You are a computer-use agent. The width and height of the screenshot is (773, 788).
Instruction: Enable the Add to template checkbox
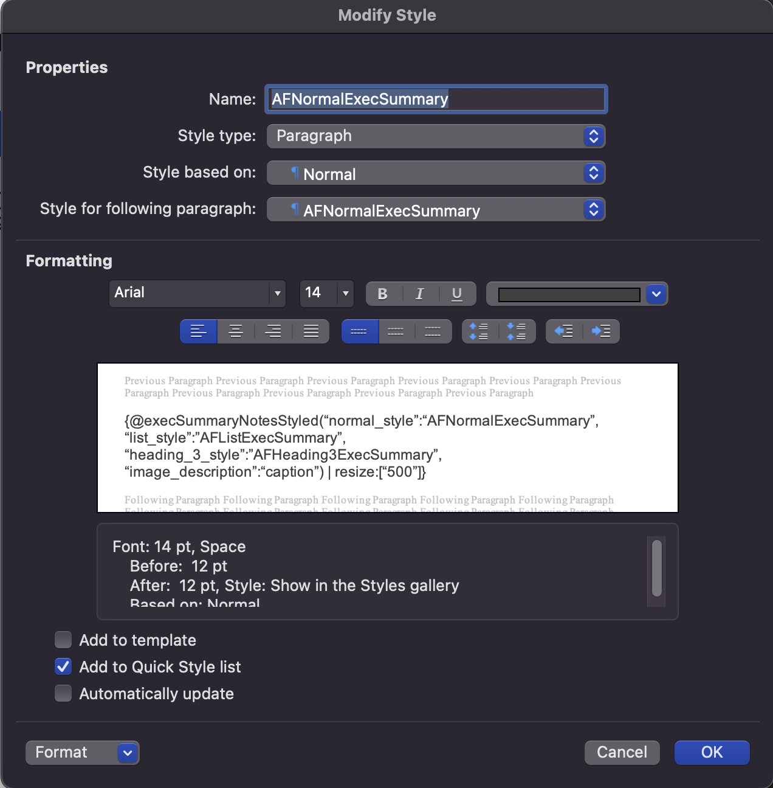click(x=63, y=640)
